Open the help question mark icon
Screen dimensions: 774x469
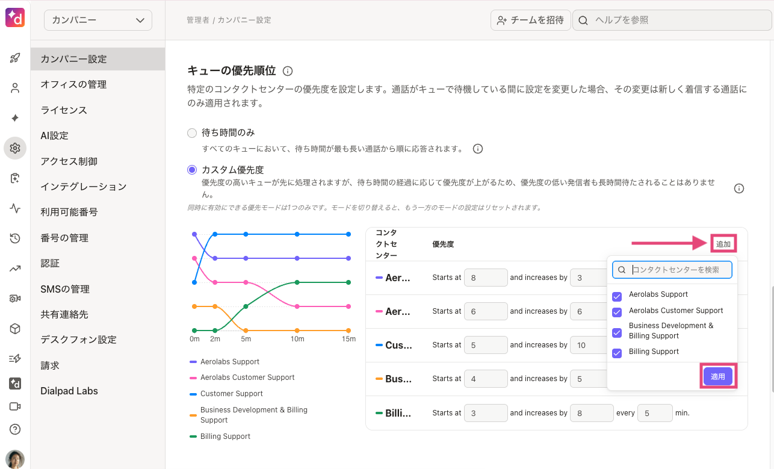click(15, 429)
